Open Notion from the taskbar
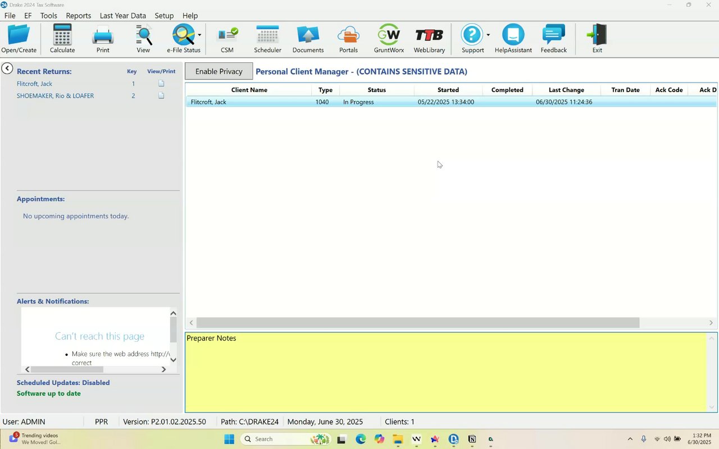The height and width of the screenshot is (449, 719). (472, 439)
